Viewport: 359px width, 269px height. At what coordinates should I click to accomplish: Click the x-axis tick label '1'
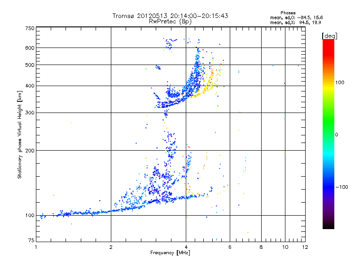(36, 247)
